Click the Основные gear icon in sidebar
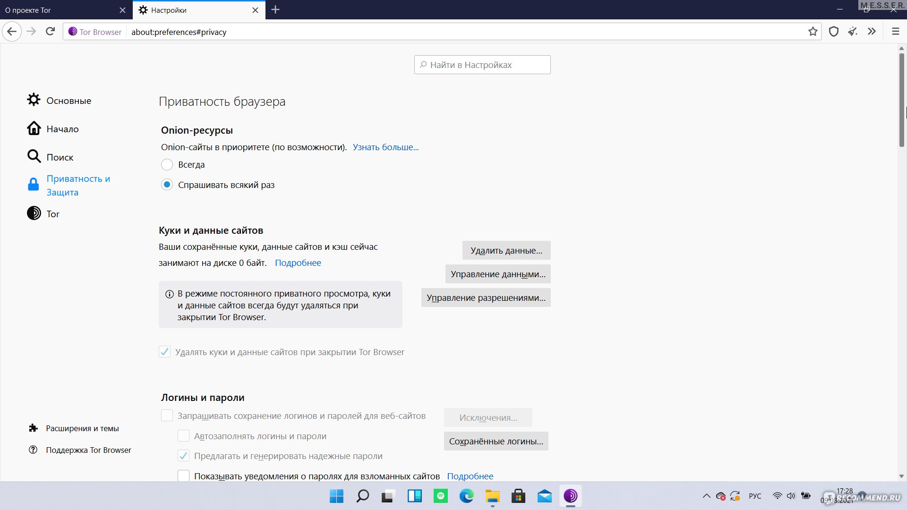 (x=33, y=100)
